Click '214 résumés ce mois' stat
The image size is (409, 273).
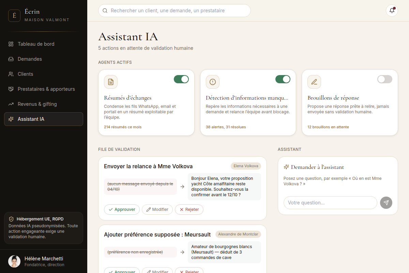[123, 127]
